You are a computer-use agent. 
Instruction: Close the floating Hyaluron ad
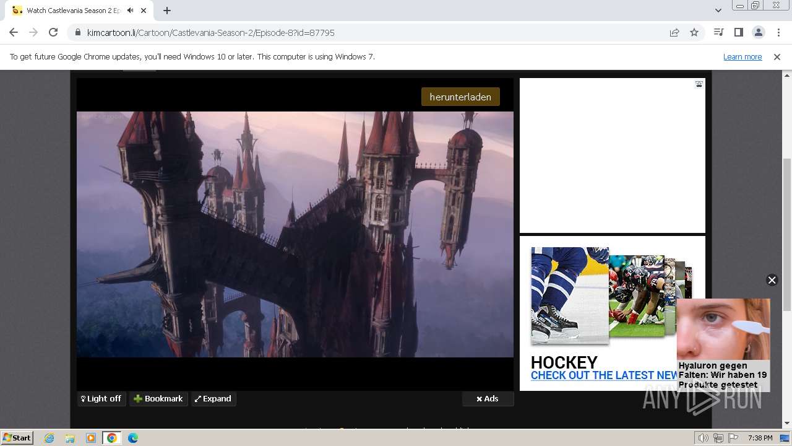click(772, 280)
